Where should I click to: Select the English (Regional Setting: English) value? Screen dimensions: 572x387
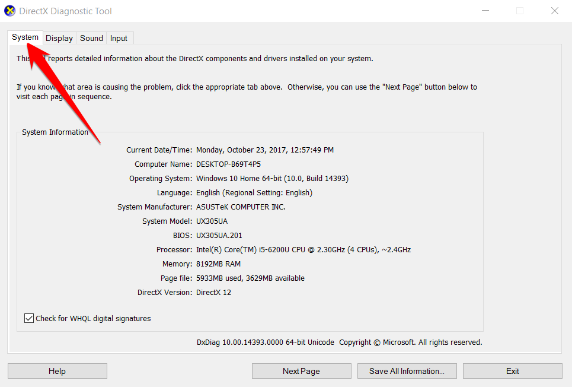(254, 192)
